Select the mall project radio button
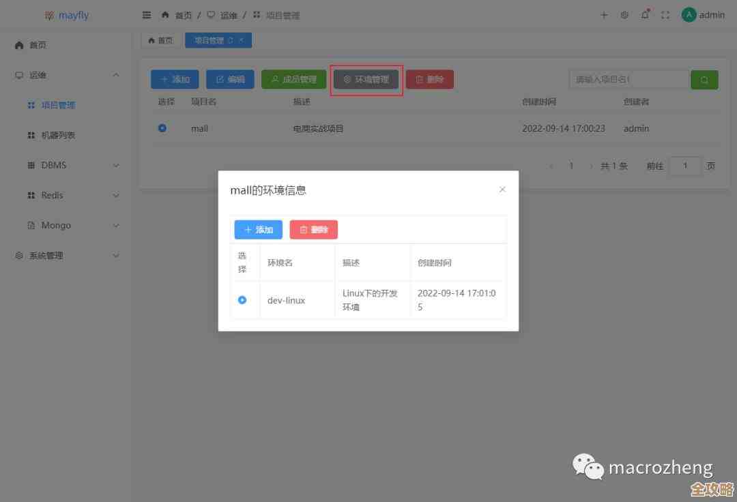This screenshot has width=737, height=502. (162, 128)
